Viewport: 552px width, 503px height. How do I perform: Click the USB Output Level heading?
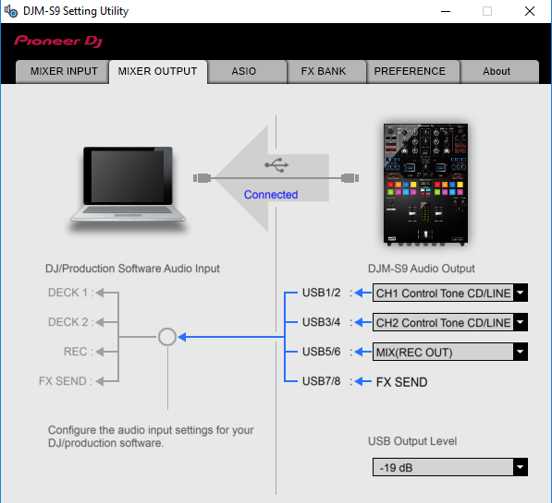coord(412,441)
